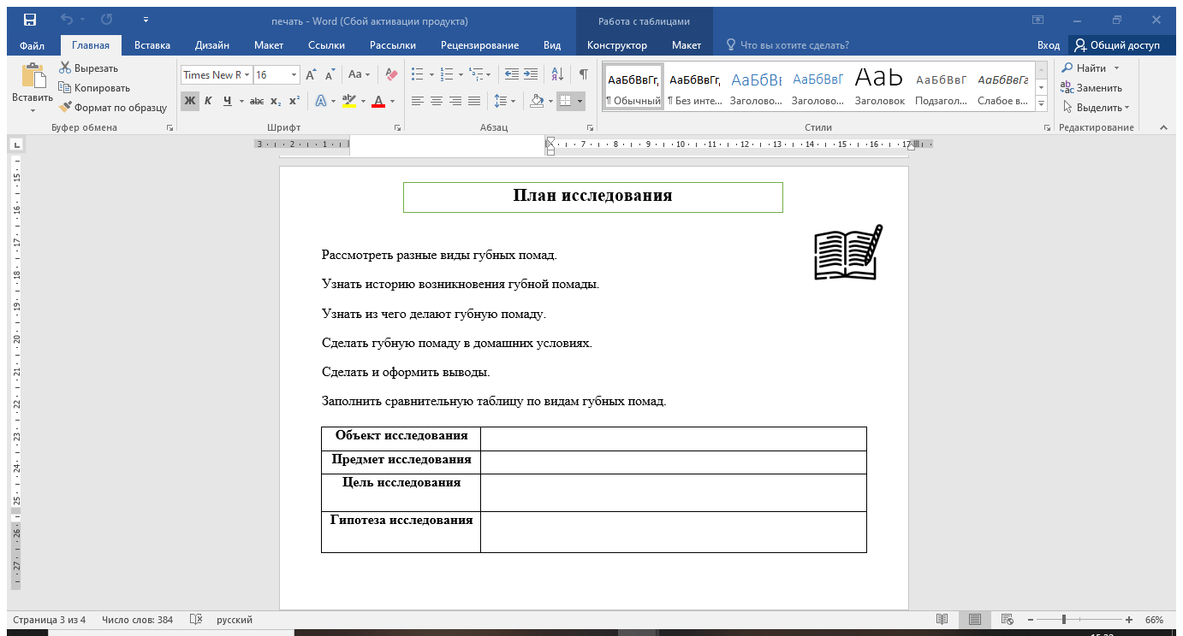Open Найти search in document

[x=1084, y=68]
